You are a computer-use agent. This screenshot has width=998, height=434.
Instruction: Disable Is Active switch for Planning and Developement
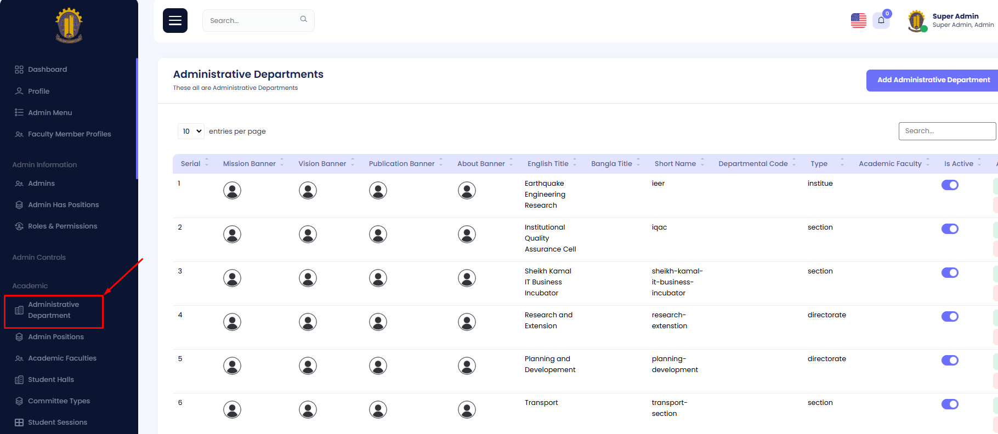pos(950,361)
